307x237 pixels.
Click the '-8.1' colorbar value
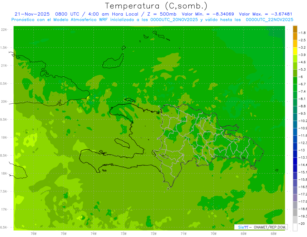(302, 99)
